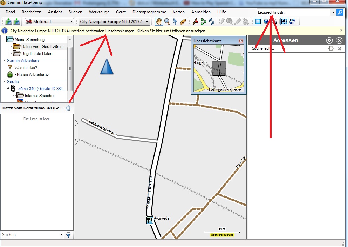348x247 pixels.
Task: Dismiss the yellow info bar
Action: [341, 30]
